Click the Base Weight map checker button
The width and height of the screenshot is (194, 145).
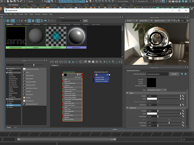(x=183, y=96)
